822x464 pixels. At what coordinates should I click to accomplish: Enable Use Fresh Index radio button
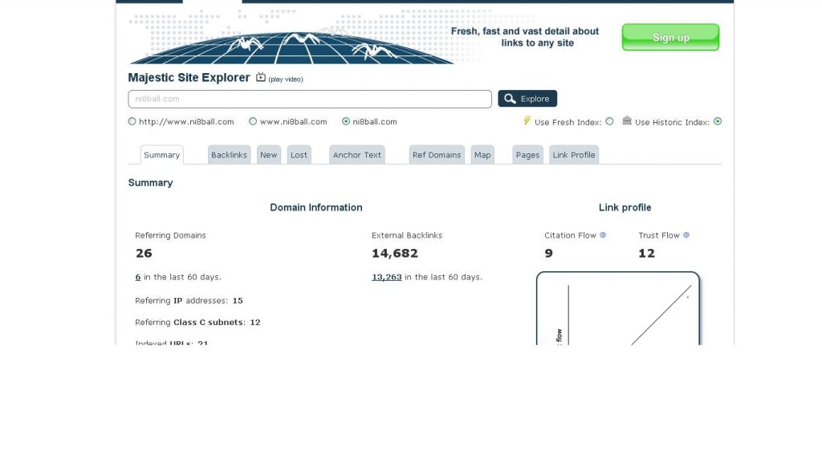pos(609,121)
